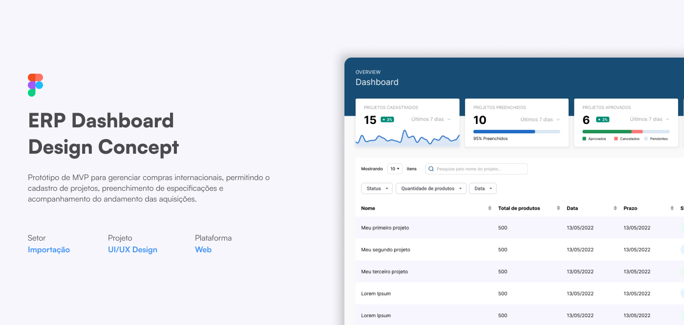Sort by Total de produtos arrows
Viewport: 684px width, 325px height.
[558, 208]
